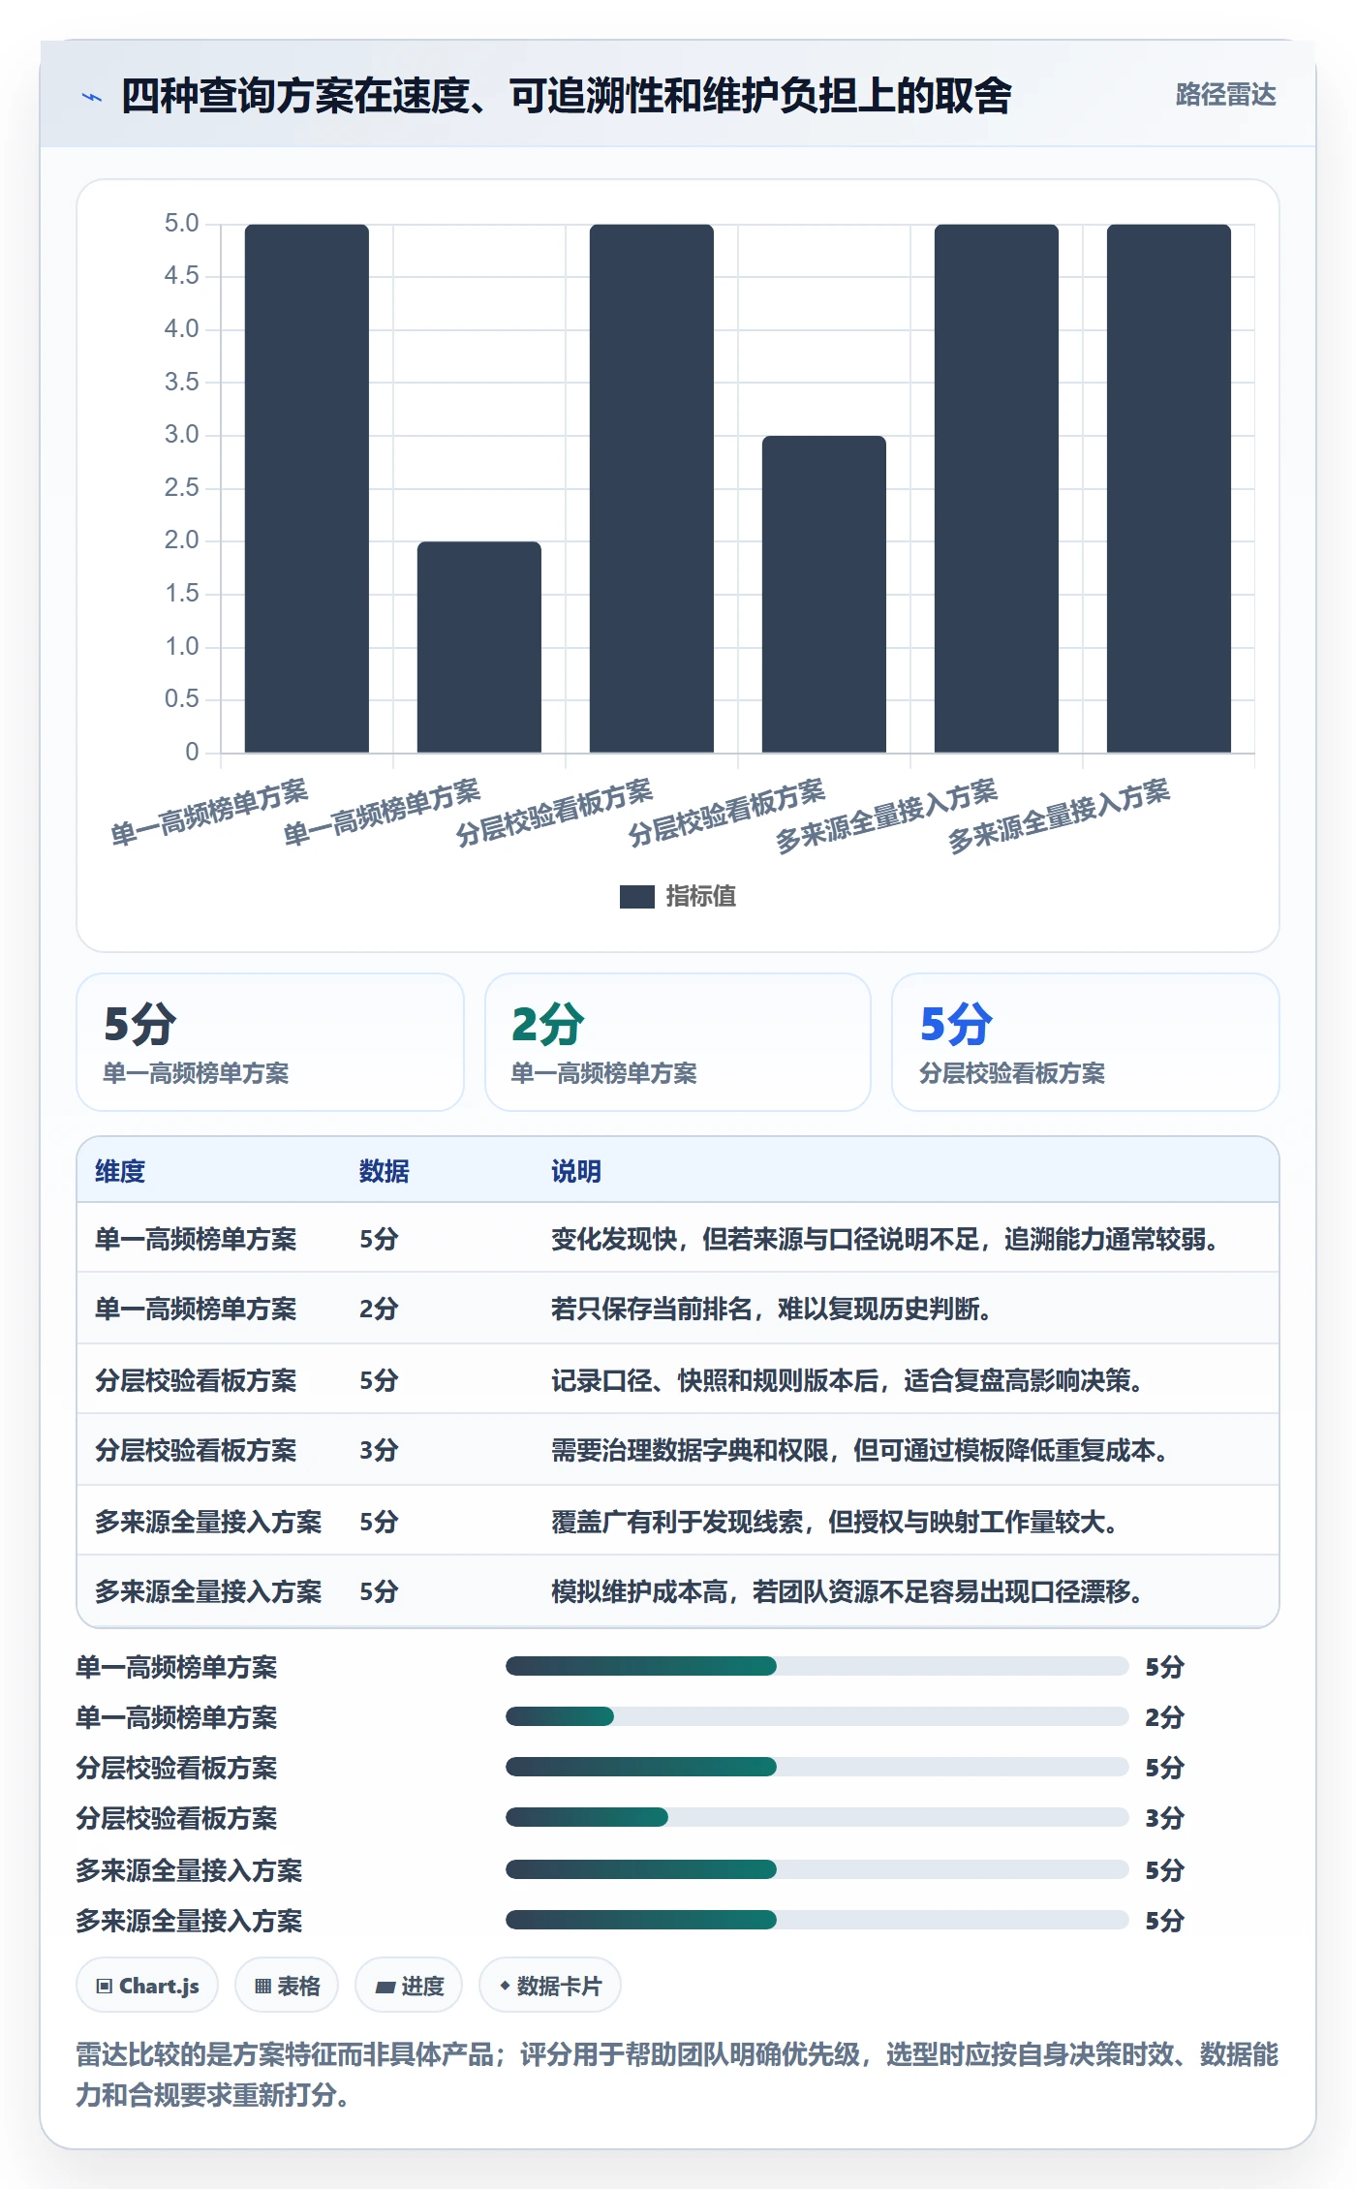1356x2189 pixels.
Task: Click the 3分 value at the progress bar's end
Action: [x=1165, y=1818]
